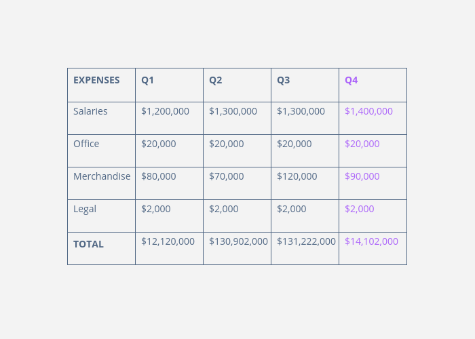Select the TOTAL row label
Screen dimensions: 475x339
point(88,244)
